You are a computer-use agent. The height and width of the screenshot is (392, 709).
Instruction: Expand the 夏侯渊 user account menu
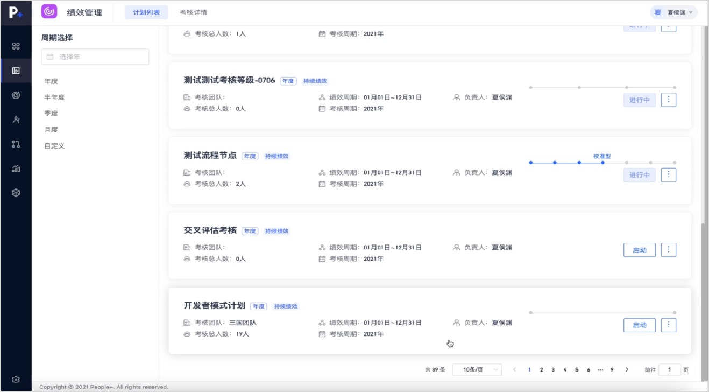pos(673,12)
